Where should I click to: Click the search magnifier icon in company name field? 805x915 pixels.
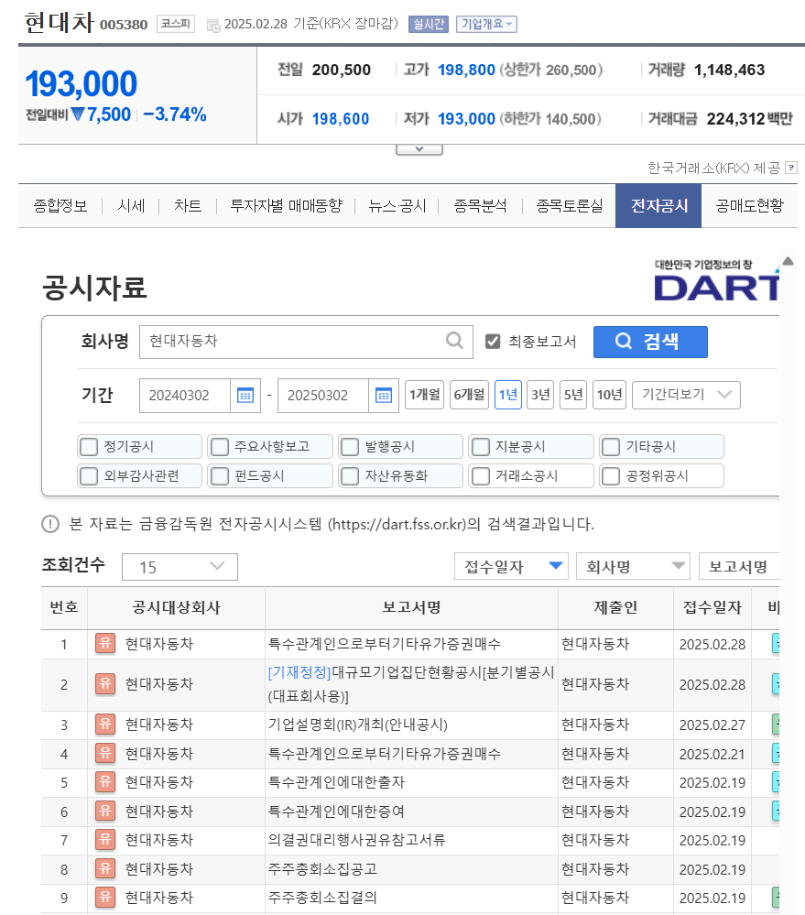pyautogui.click(x=454, y=340)
